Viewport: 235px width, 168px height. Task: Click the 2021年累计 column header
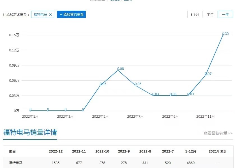point(218,151)
